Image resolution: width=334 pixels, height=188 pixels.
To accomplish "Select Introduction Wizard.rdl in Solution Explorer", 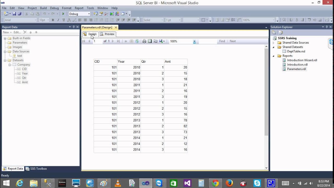I will coord(302,60).
